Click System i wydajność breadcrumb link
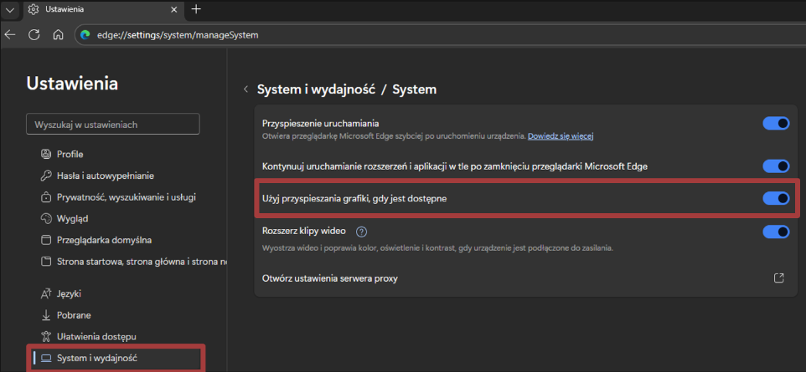This screenshot has width=806, height=372. pos(317,89)
